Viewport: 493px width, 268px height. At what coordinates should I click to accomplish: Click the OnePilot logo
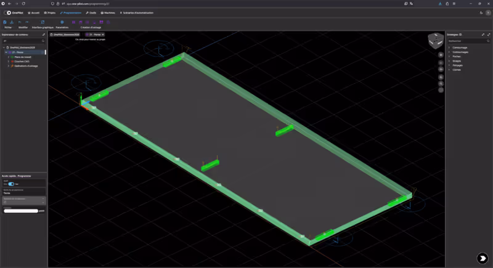click(x=14, y=13)
